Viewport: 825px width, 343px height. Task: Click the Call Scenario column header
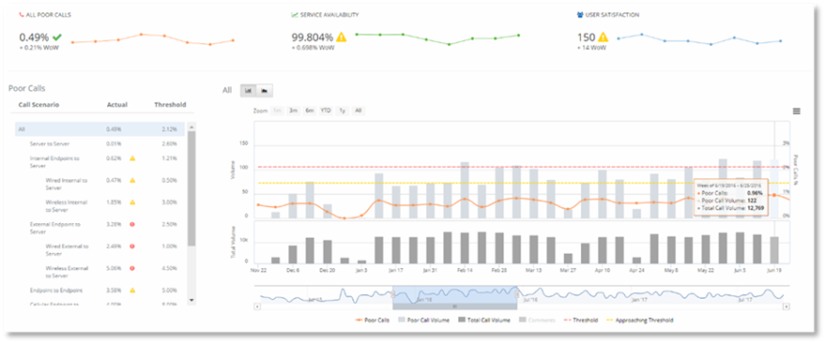pyautogui.click(x=38, y=105)
